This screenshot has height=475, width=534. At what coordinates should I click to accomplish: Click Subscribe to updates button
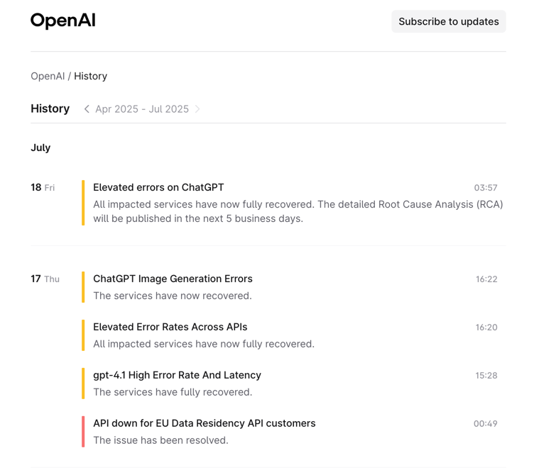(449, 21)
